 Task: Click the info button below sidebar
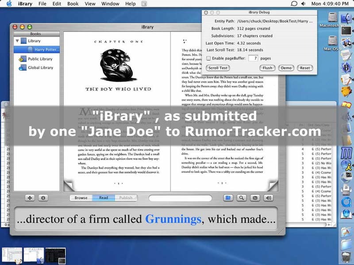click(x=43, y=198)
